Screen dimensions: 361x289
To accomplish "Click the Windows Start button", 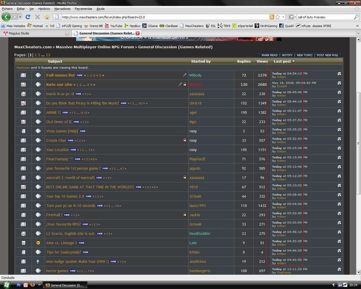I will tap(6, 285).
